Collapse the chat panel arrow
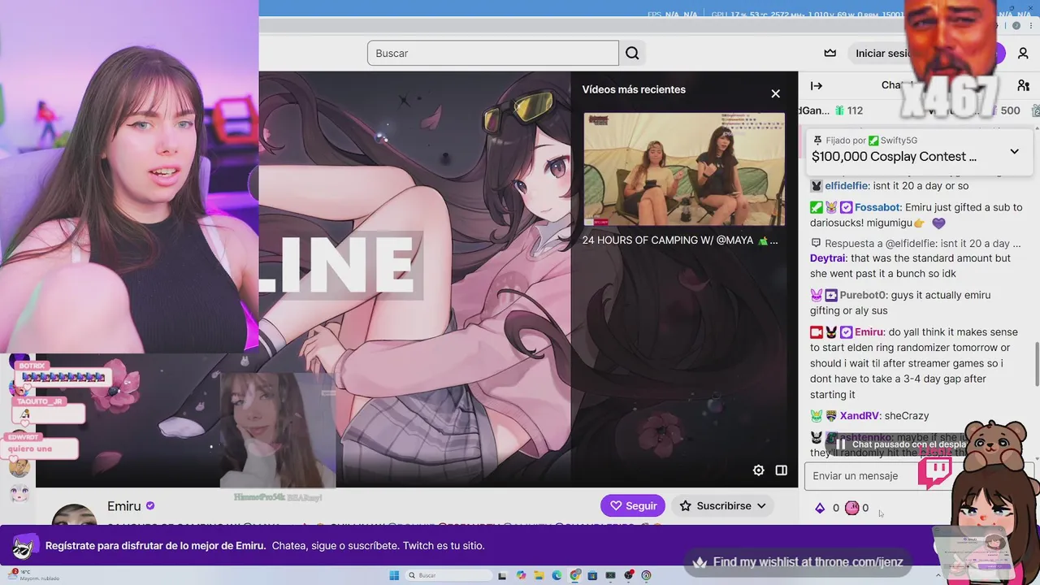The height and width of the screenshot is (585, 1040). click(x=817, y=85)
